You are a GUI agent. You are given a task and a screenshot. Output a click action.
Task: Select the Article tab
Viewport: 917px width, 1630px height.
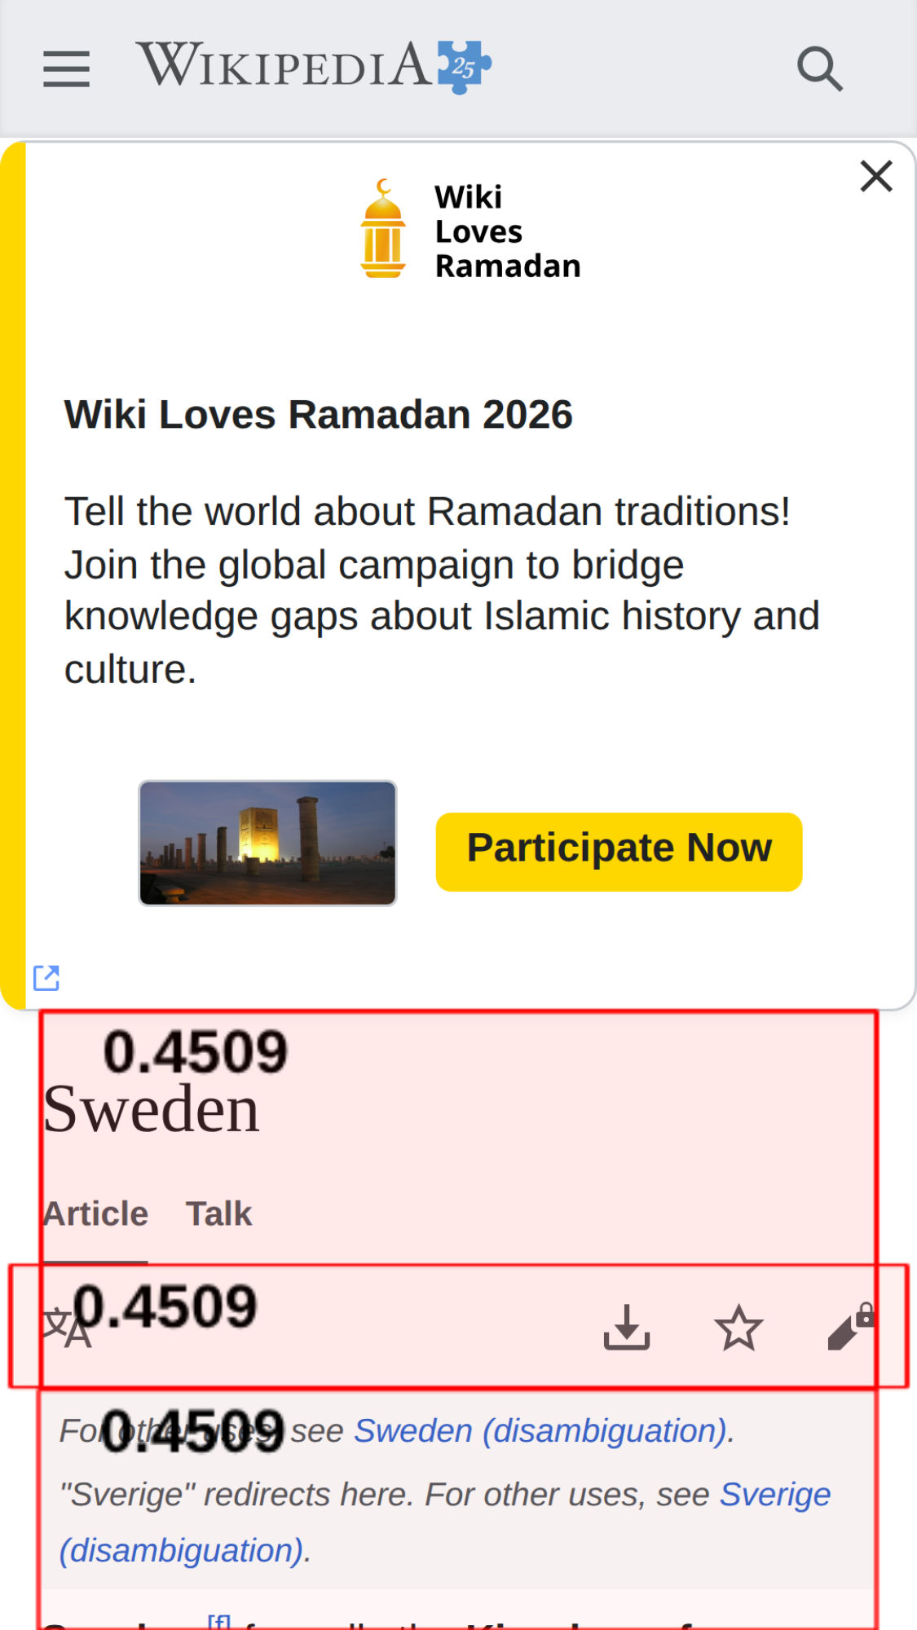(x=95, y=1214)
